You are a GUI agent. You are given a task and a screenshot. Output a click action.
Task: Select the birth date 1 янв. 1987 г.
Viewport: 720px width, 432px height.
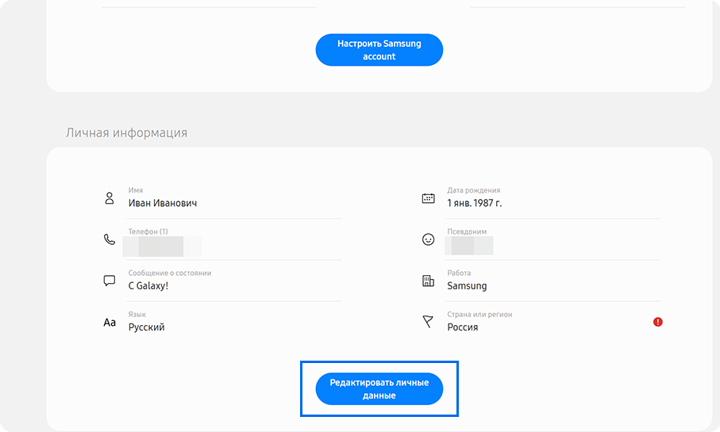[x=475, y=203]
